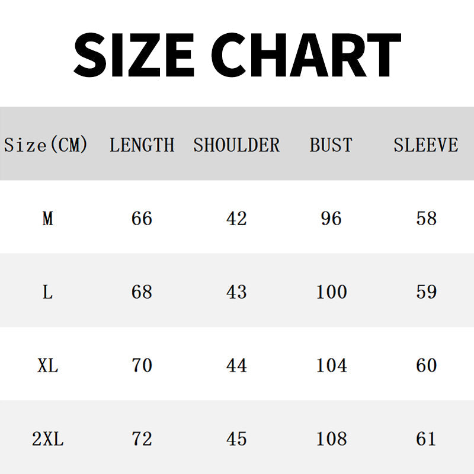Screen dimensions: 474x474
Task: Click length value 66 for size M
Action: 142,219
